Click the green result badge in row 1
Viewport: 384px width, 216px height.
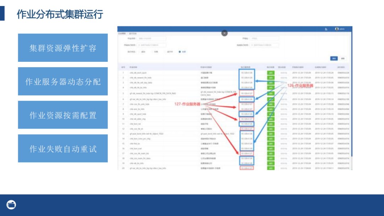pyautogui.click(x=271, y=73)
